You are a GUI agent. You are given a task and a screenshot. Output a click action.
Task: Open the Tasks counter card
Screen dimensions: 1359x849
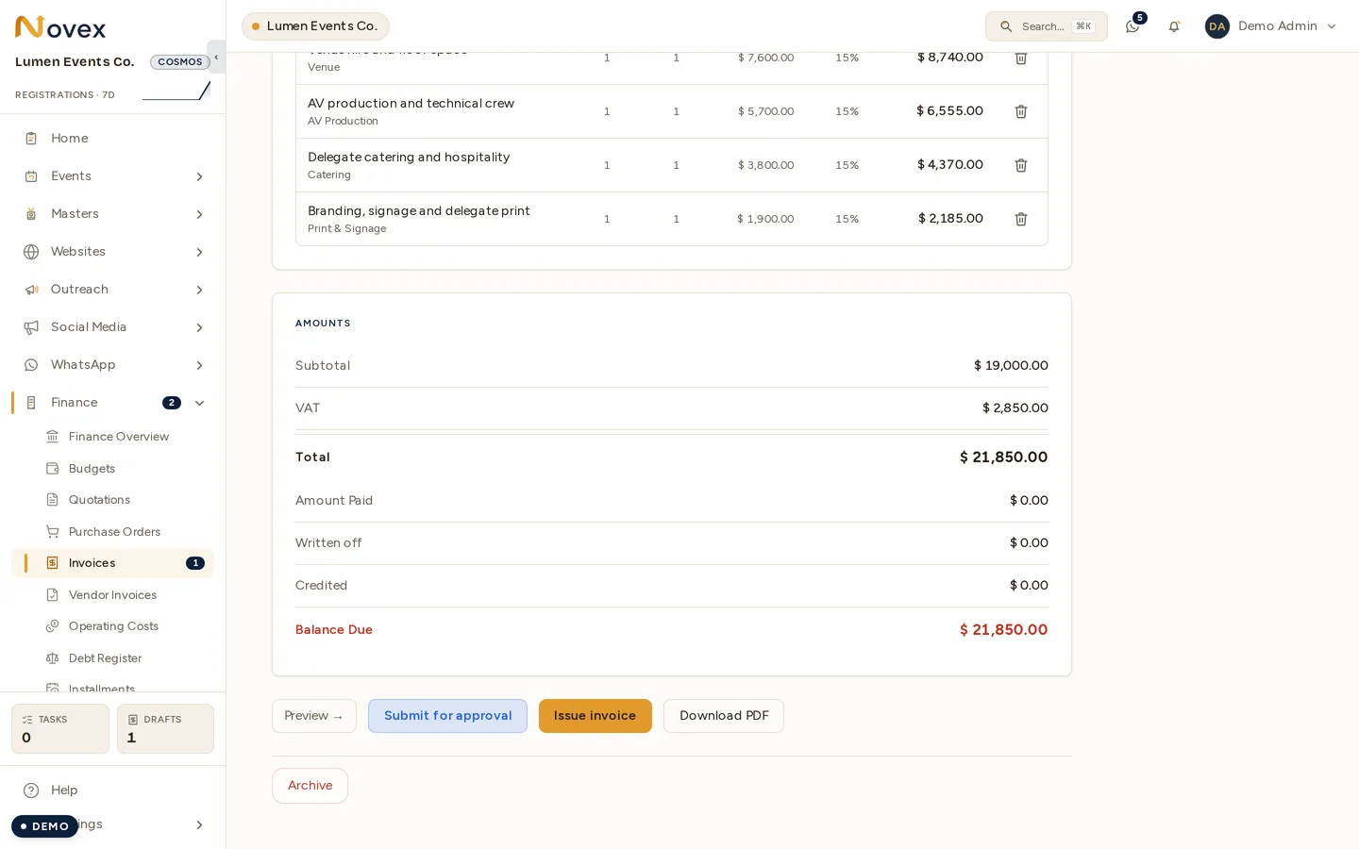click(60, 728)
